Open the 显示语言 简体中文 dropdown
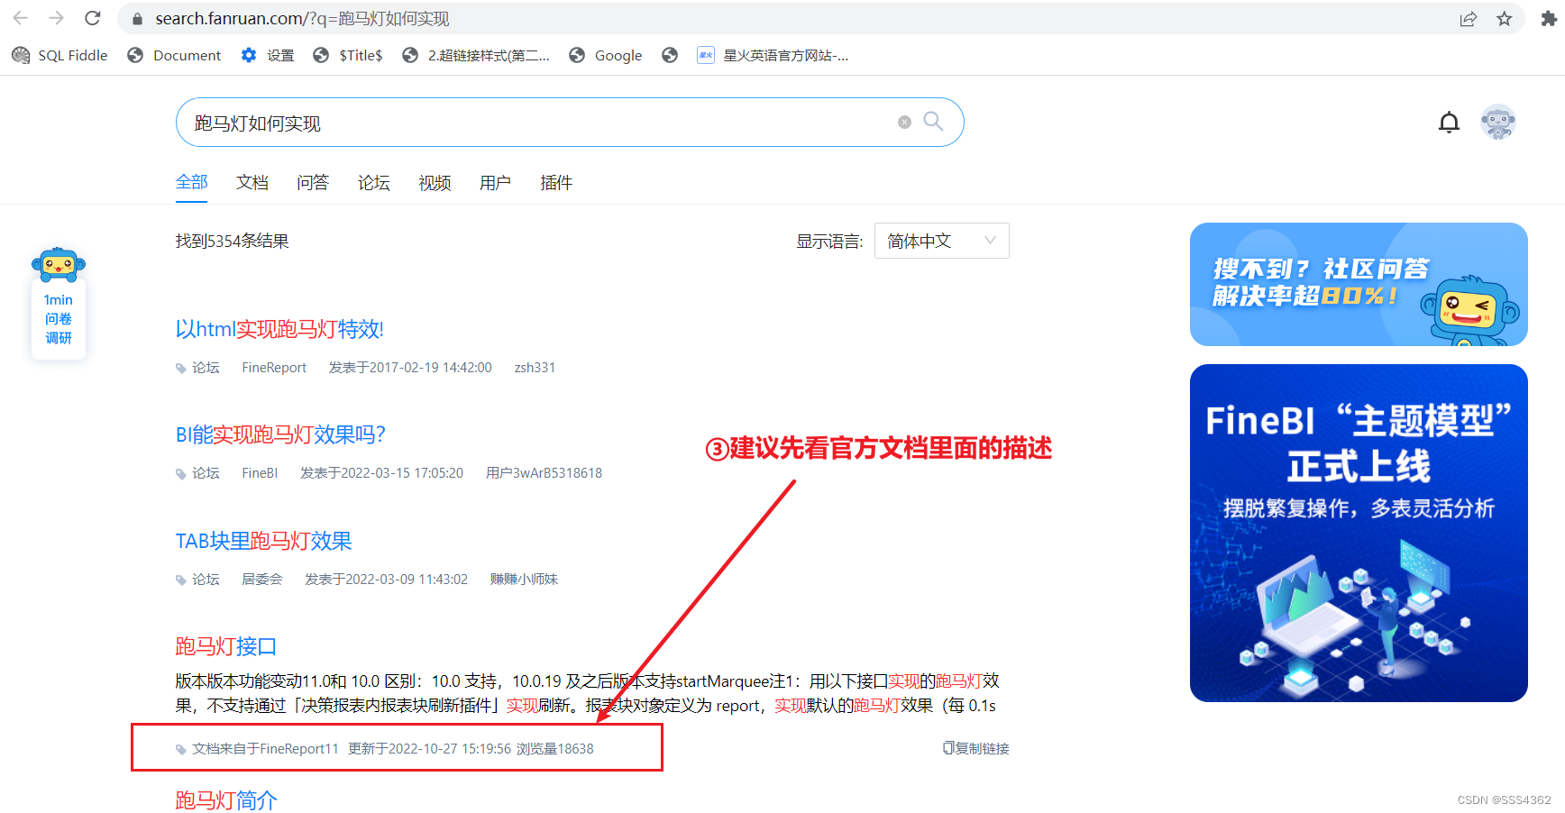Viewport: 1565px width, 813px height. 941,241
